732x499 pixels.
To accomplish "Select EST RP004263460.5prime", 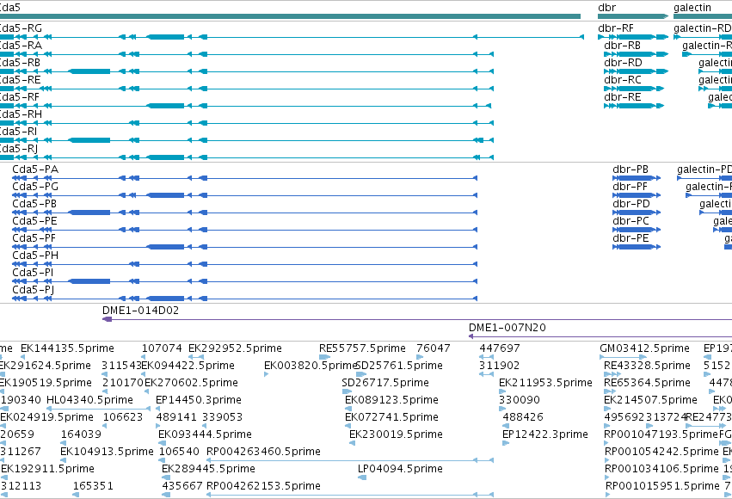I will coord(263,452).
